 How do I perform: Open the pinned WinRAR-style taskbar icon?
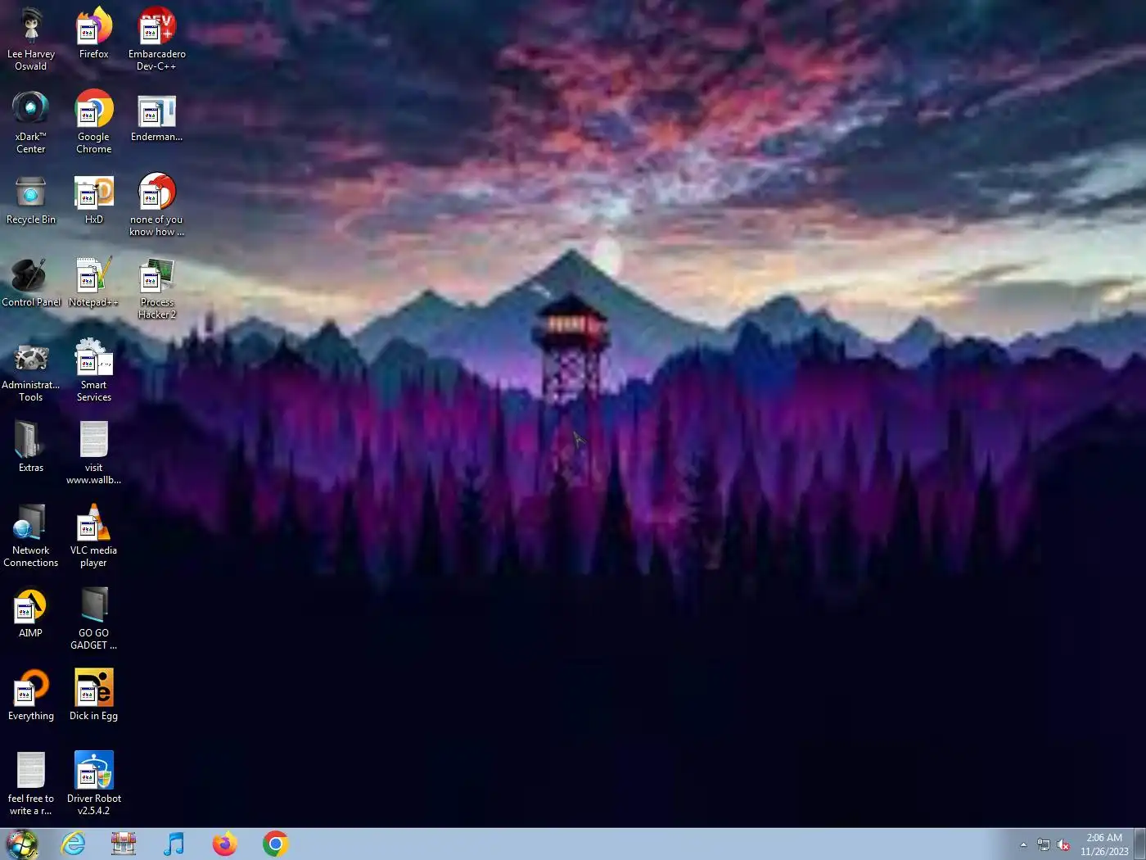point(124,844)
